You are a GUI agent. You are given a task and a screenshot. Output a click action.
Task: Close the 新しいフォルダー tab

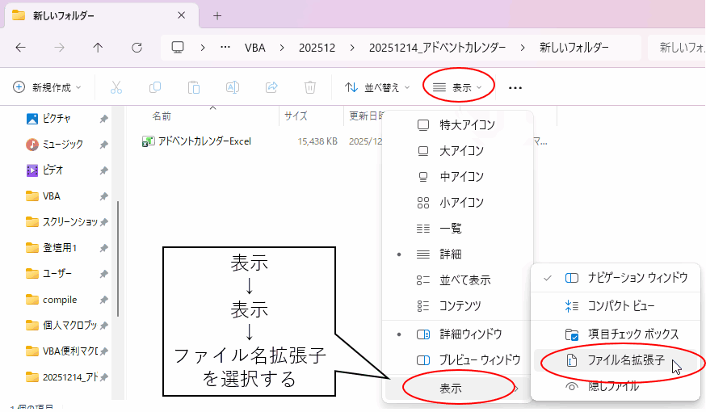click(x=182, y=16)
